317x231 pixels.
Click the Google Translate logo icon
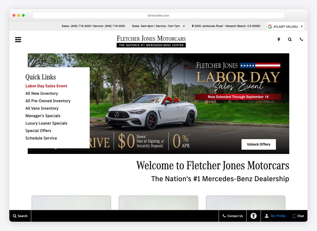pos(270,26)
